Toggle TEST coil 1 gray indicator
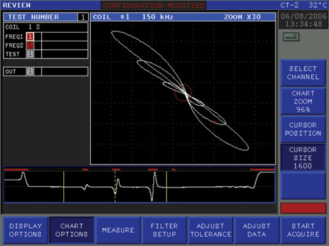 click(x=30, y=54)
